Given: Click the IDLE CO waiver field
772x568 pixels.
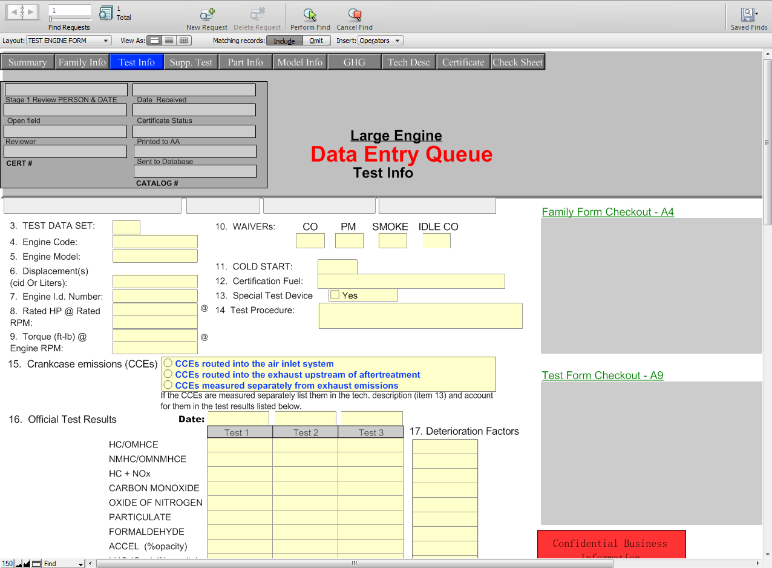Looking at the screenshot, I should (437, 240).
